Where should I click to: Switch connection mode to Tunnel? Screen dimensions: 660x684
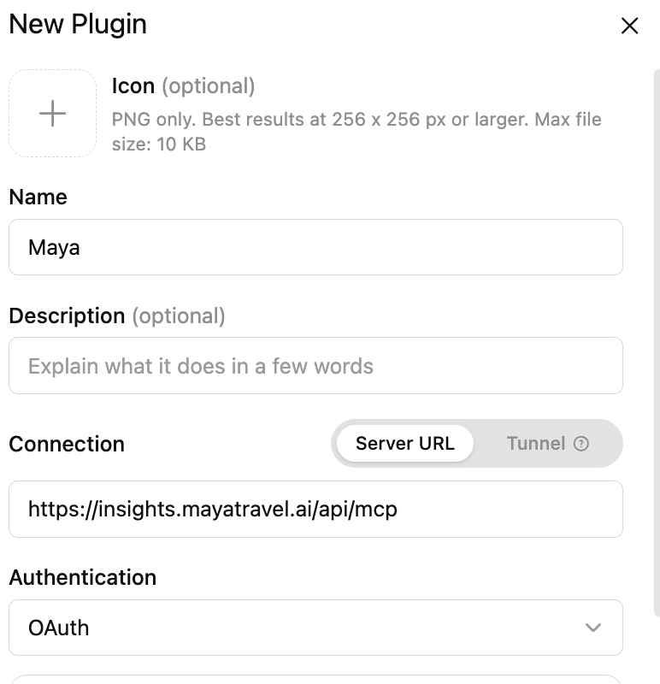click(x=547, y=444)
